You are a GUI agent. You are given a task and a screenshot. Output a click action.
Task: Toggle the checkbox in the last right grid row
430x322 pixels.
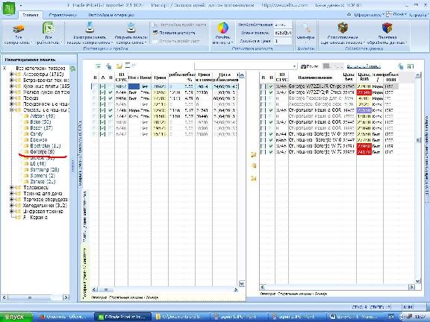point(264,152)
